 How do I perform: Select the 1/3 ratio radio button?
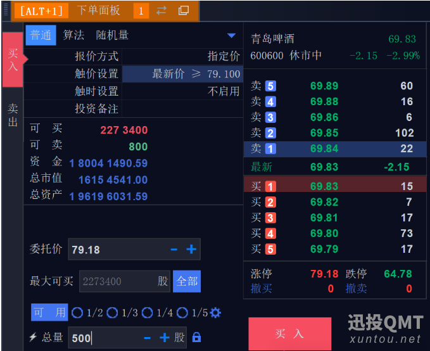[112, 312]
